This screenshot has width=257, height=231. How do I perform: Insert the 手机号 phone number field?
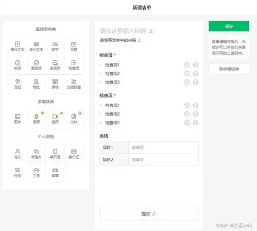click(55, 154)
